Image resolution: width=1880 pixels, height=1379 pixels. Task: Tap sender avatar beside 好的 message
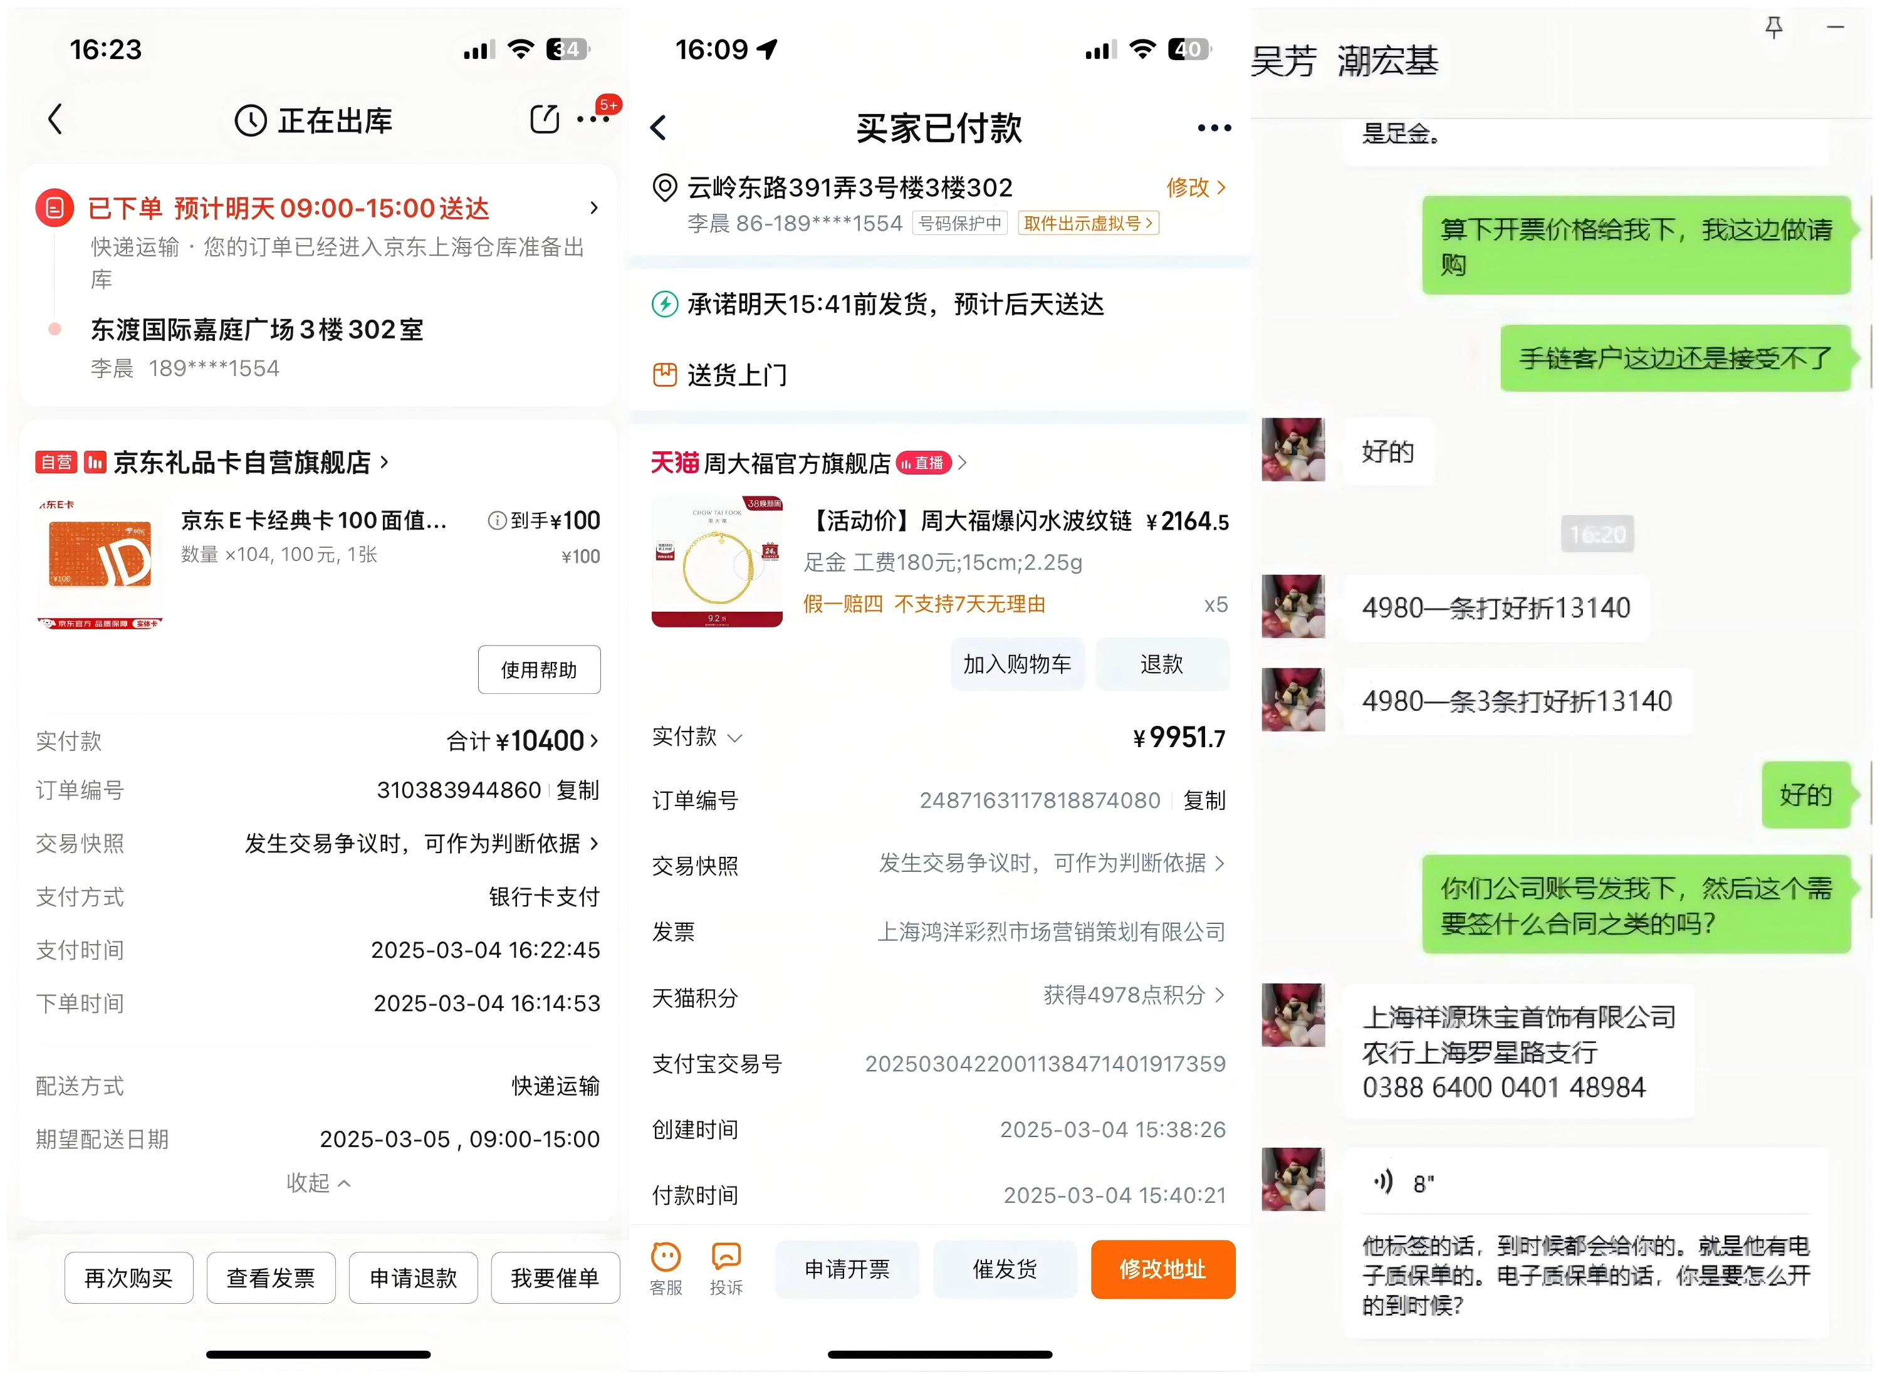pyautogui.click(x=1293, y=450)
